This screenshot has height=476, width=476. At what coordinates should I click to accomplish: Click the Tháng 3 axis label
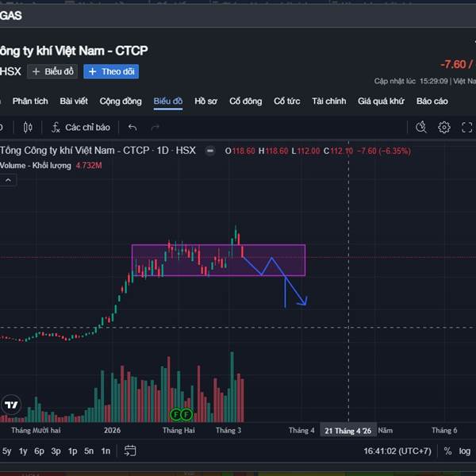[228, 431]
